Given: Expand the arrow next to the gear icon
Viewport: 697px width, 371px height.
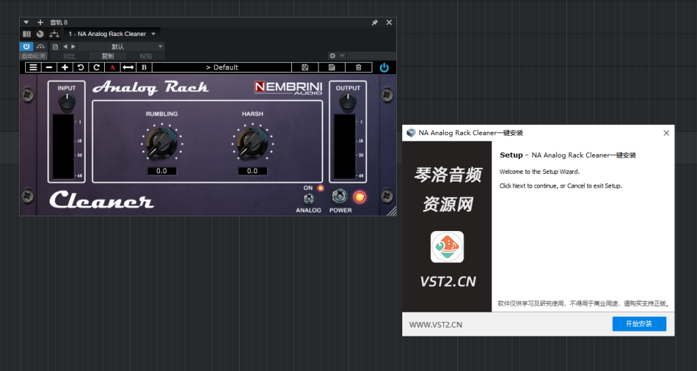Looking at the screenshot, I should click(342, 56).
